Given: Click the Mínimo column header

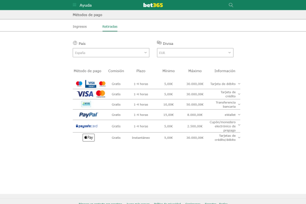Looking at the screenshot, I should (169, 71).
